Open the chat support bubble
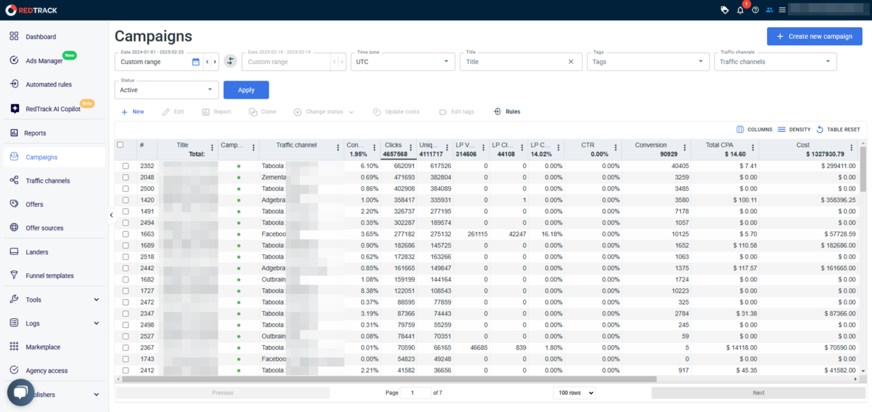The height and width of the screenshot is (412, 872). pyautogui.click(x=21, y=393)
